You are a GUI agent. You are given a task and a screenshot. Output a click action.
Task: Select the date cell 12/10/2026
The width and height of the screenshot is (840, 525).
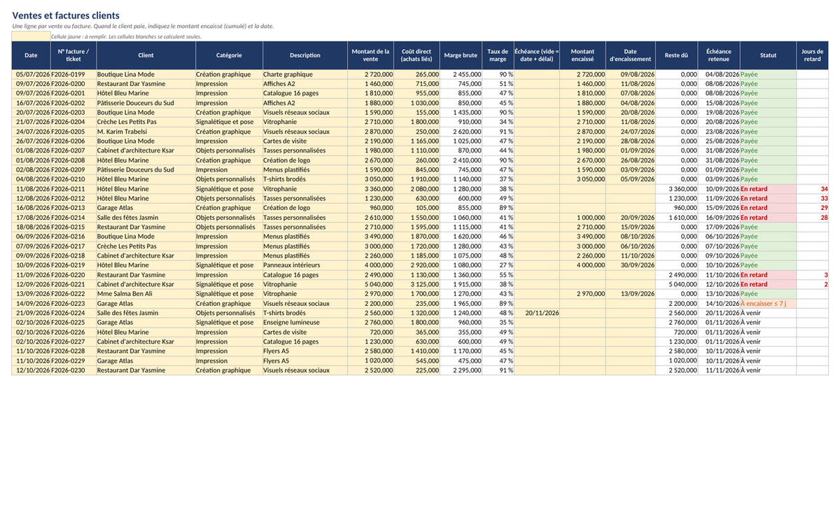(x=31, y=370)
